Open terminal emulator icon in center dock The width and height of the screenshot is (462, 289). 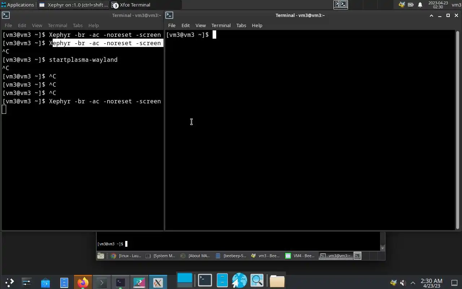coord(205,280)
